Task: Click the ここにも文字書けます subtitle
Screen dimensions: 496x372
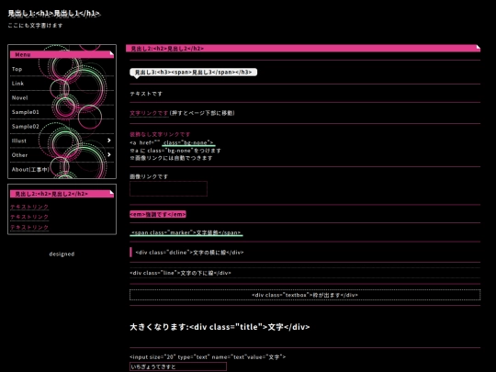Action: [35, 26]
